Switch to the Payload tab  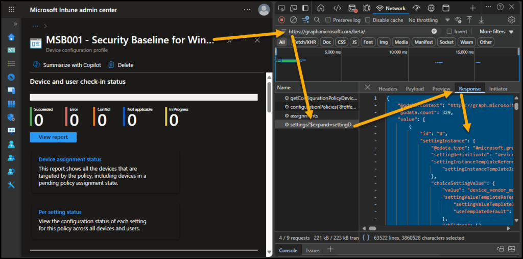coord(415,89)
